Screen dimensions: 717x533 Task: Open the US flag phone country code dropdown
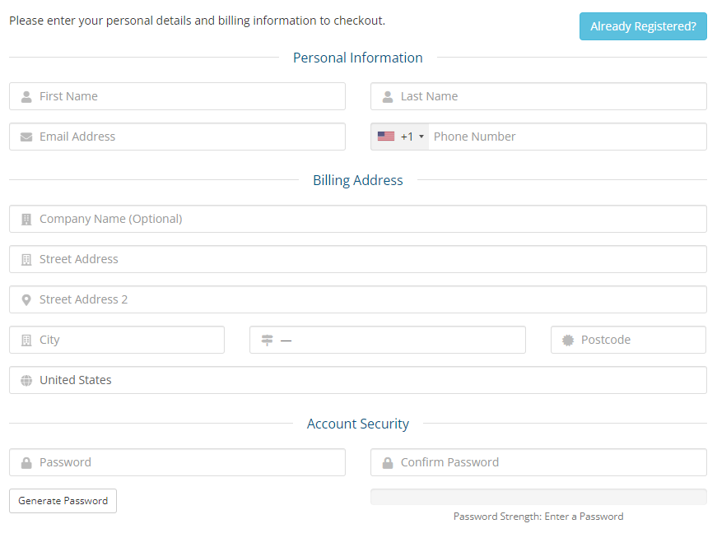coord(400,137)
